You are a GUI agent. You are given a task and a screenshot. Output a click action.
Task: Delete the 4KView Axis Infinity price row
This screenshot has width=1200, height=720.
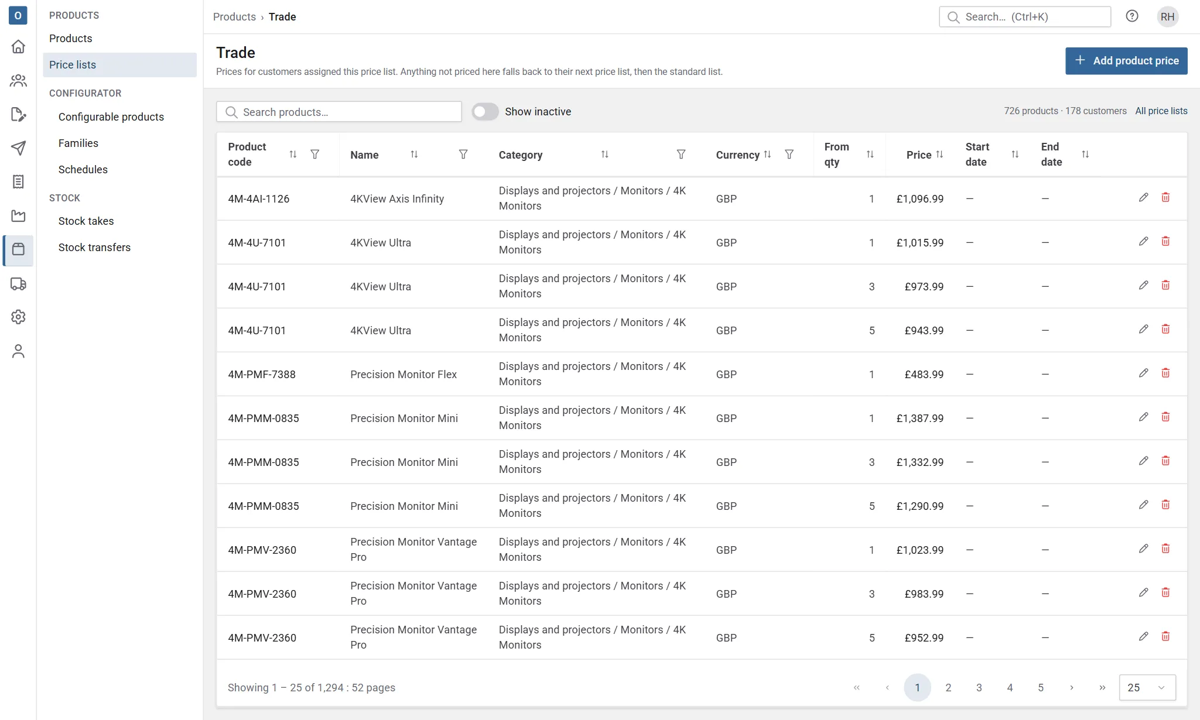[1165, 198]
